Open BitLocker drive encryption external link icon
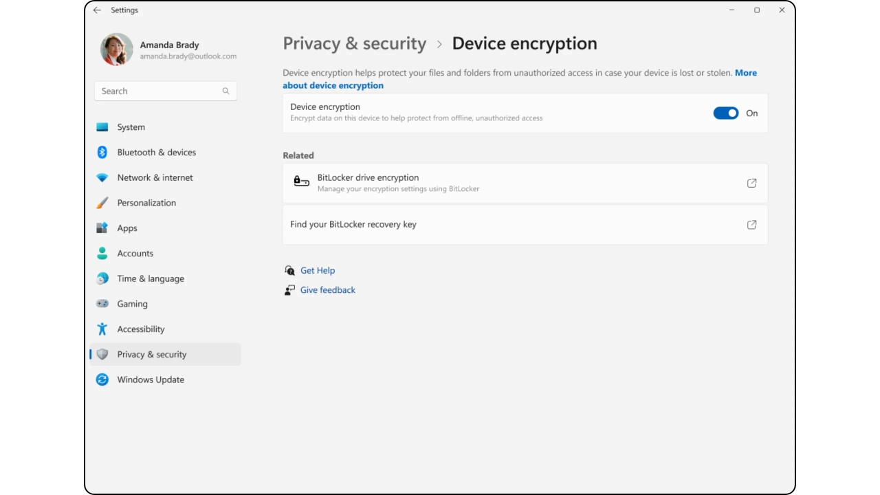 (x=751, y=183)
